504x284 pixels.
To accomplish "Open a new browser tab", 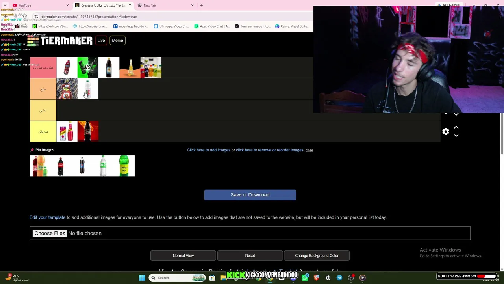I will tap(201, 5).
